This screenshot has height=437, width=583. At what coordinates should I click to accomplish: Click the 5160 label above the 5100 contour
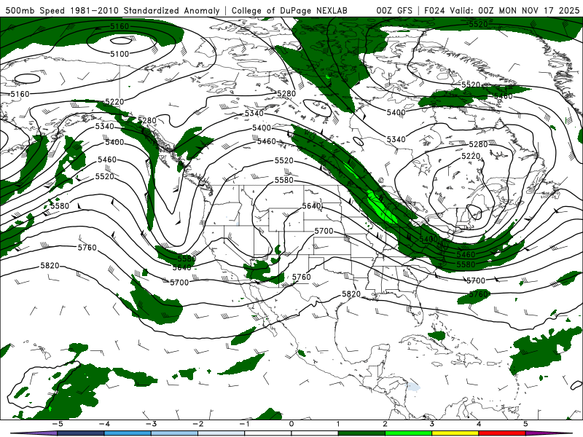120,26
